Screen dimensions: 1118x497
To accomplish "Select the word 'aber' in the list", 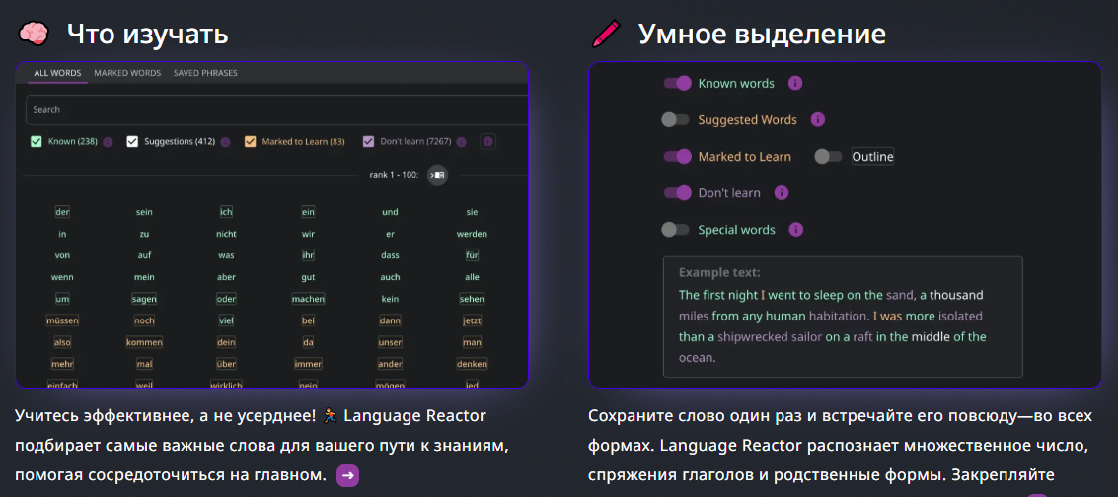I will (226, 277).
